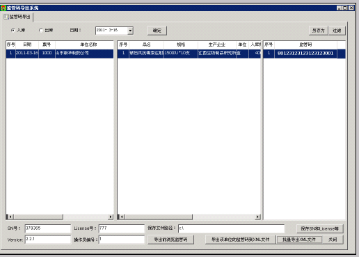
Task: Open the date dropdown showing 2011-3-16
Action: coord(130,31)
